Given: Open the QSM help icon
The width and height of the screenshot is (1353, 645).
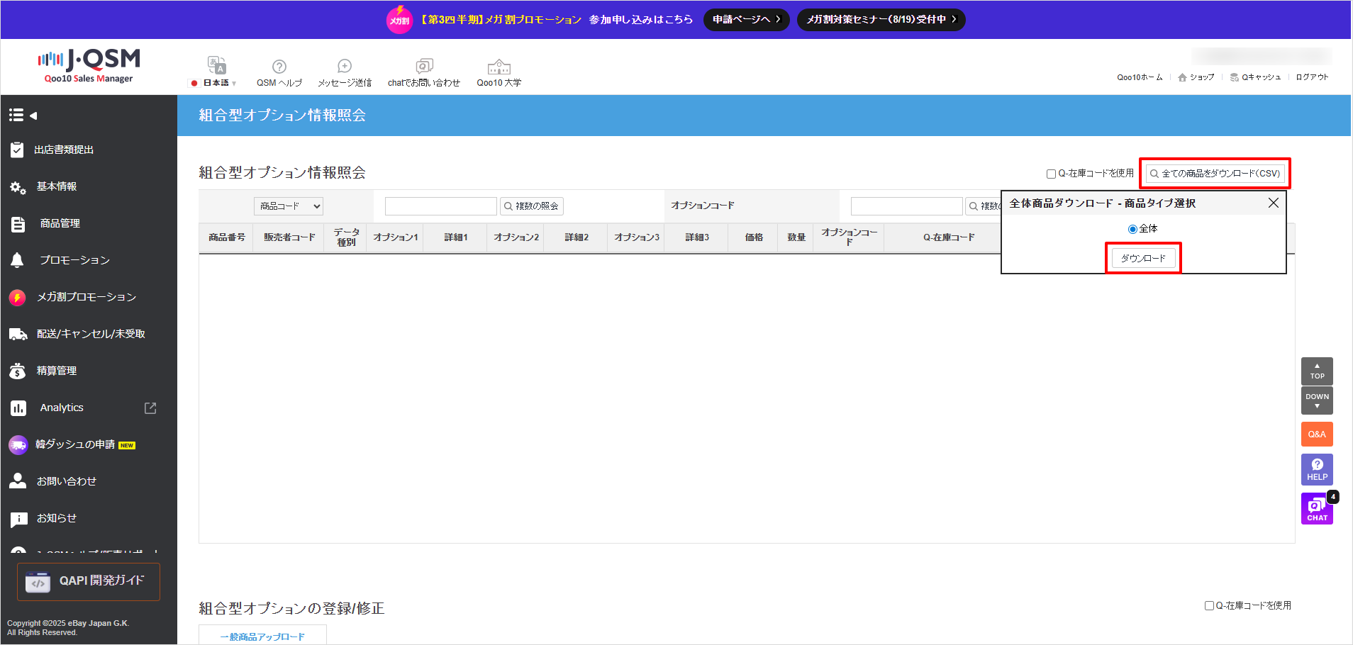Looking at the screenshot, I should click(279, 67).
